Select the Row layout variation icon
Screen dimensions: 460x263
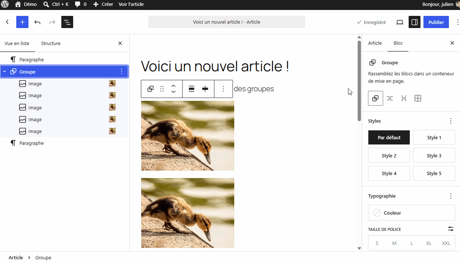[390, 98]
